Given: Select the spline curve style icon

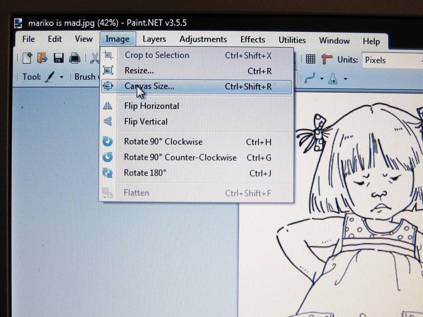Looking at the screenshot, I should (x=310, y=78).
